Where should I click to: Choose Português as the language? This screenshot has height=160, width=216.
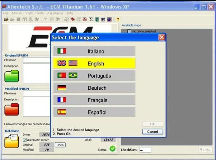[94, 76]
